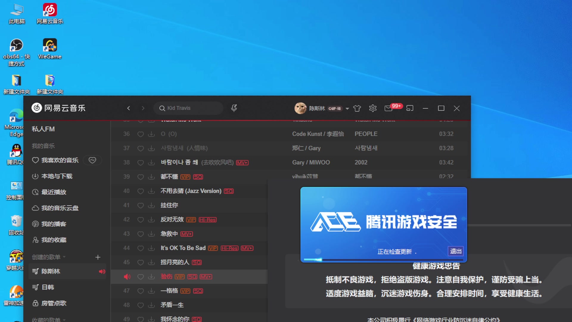Click Hi-Res badge on 反对无效
Image resolution: width=572 pixels, height=322 pixels.
point(208,220)
